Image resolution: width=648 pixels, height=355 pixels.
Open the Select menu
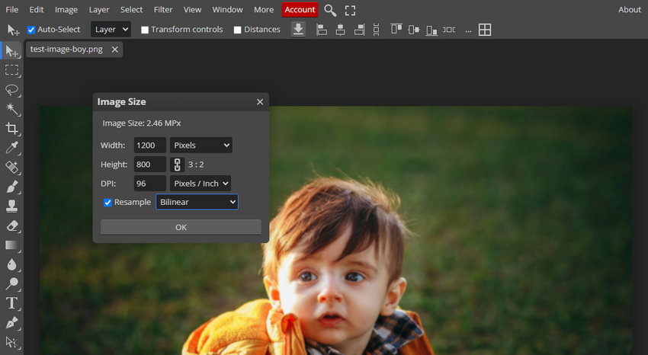[x=131, y=9]
